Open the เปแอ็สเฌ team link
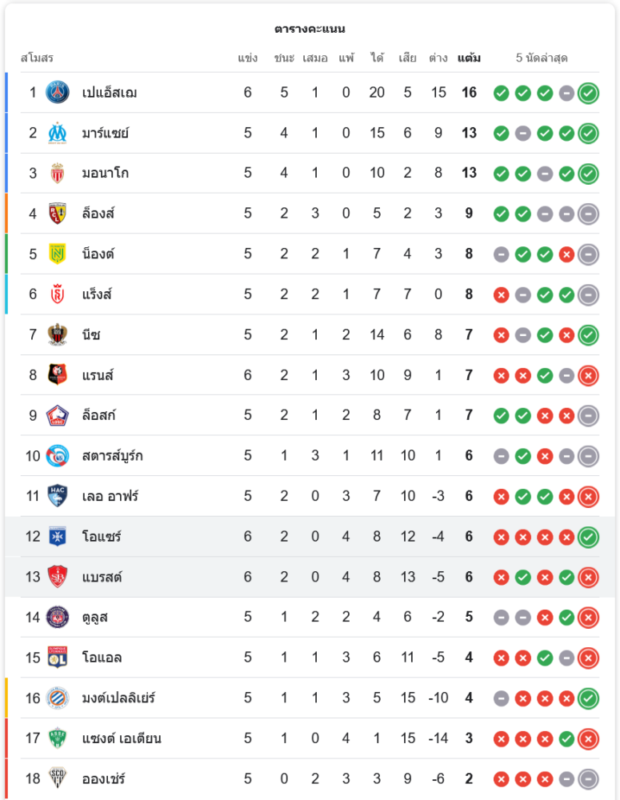The image size is (620, 800). click(110, 93)
